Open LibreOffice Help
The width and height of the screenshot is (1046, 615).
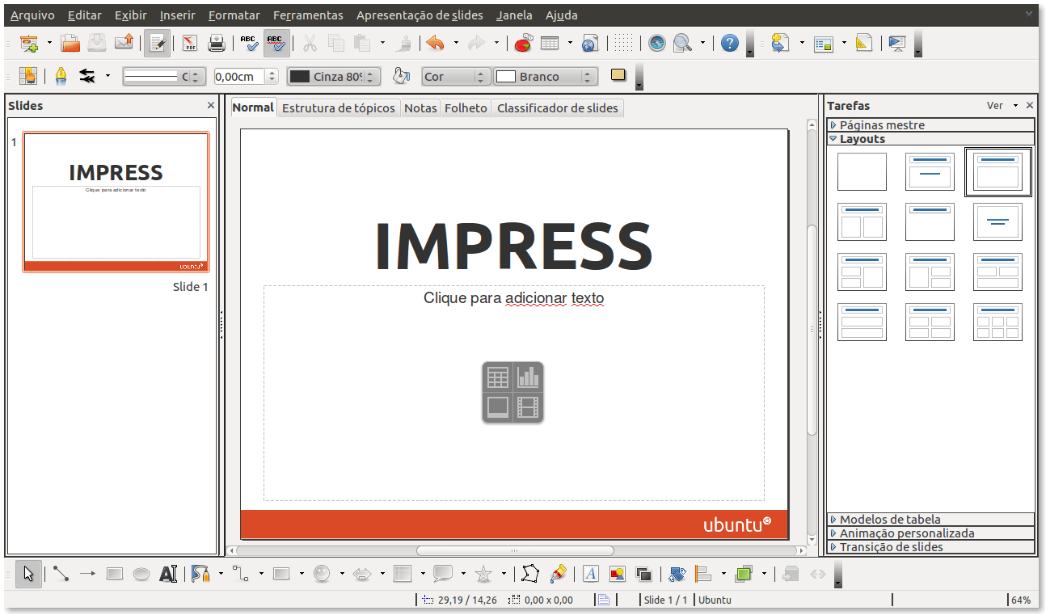click(730, 44)
